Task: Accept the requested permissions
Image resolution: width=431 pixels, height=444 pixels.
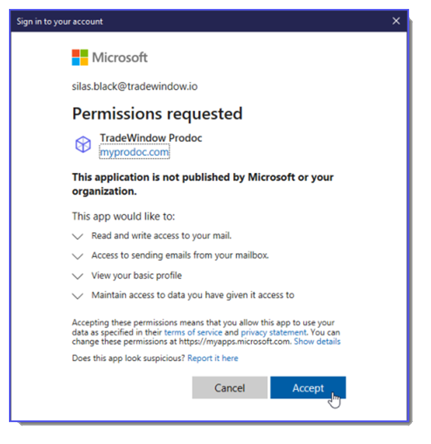Action: point(308,388)
